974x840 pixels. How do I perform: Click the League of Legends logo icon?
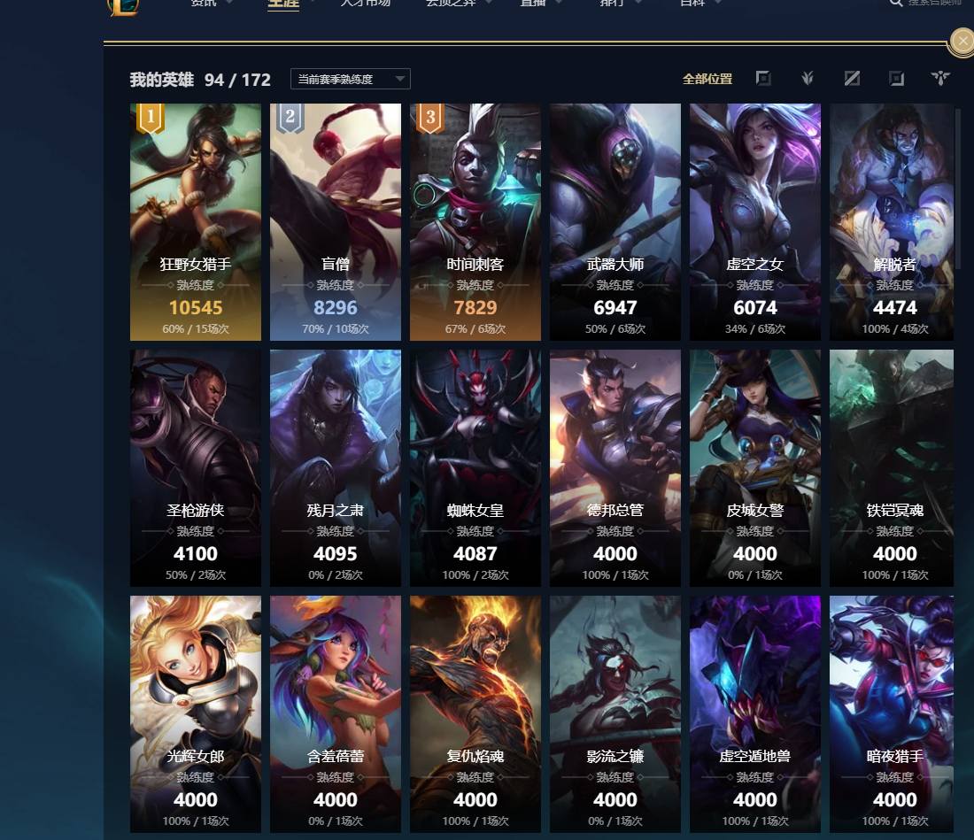click(x=123, y=5)
